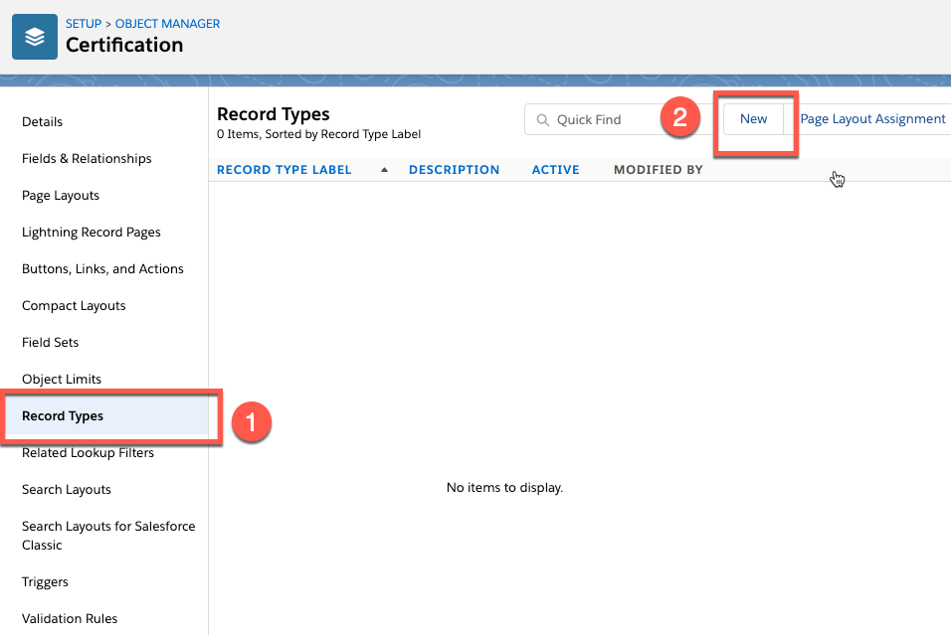Open Related Lookup Filters section

[x=88, y=452]
